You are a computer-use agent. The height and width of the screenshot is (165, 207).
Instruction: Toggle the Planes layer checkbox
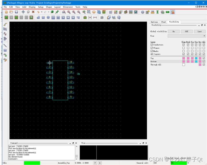(x=152, y=48)
